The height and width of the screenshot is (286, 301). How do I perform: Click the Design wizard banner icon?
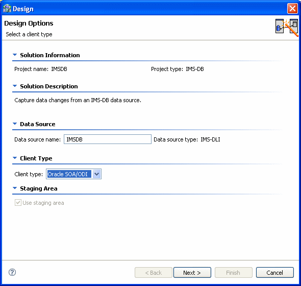pos(287,28)
